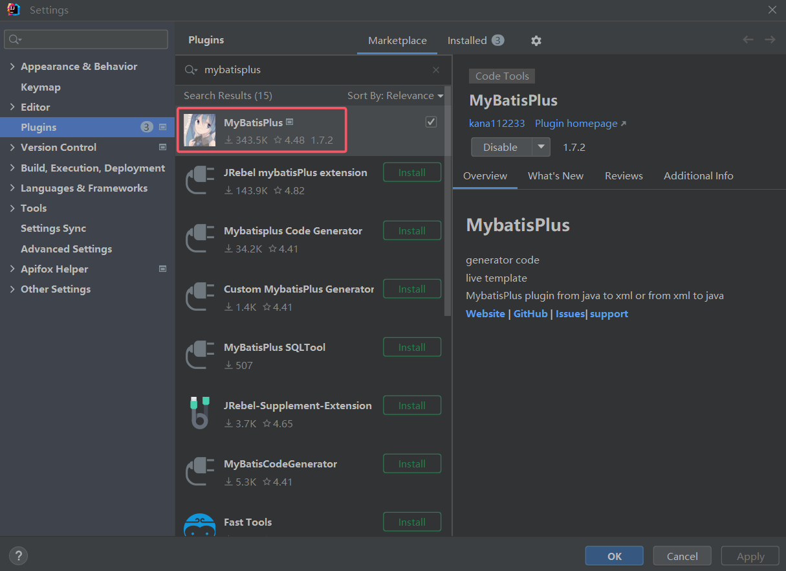Screen dimensions: 786x571
Task: Click the 3 updates badge on Plugins row
Action: pyautogui.click(x=147, y=127)
